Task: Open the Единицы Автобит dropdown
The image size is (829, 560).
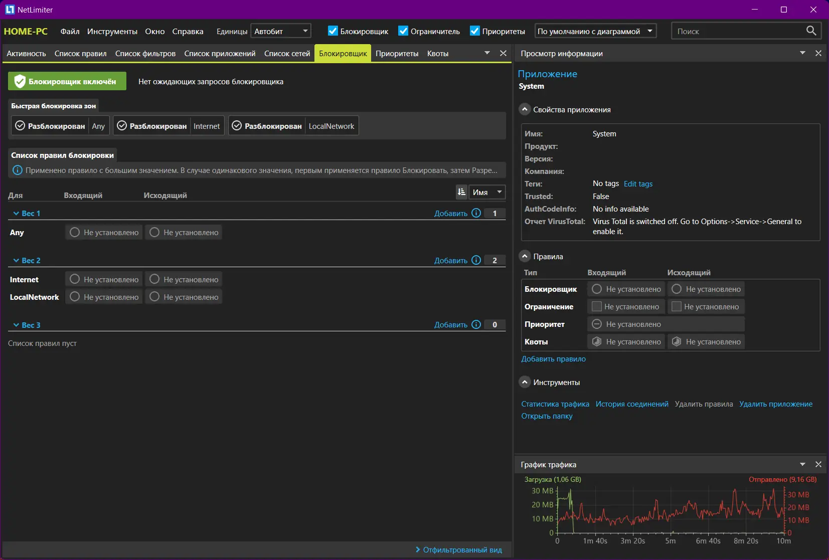Action: [280, 31]
